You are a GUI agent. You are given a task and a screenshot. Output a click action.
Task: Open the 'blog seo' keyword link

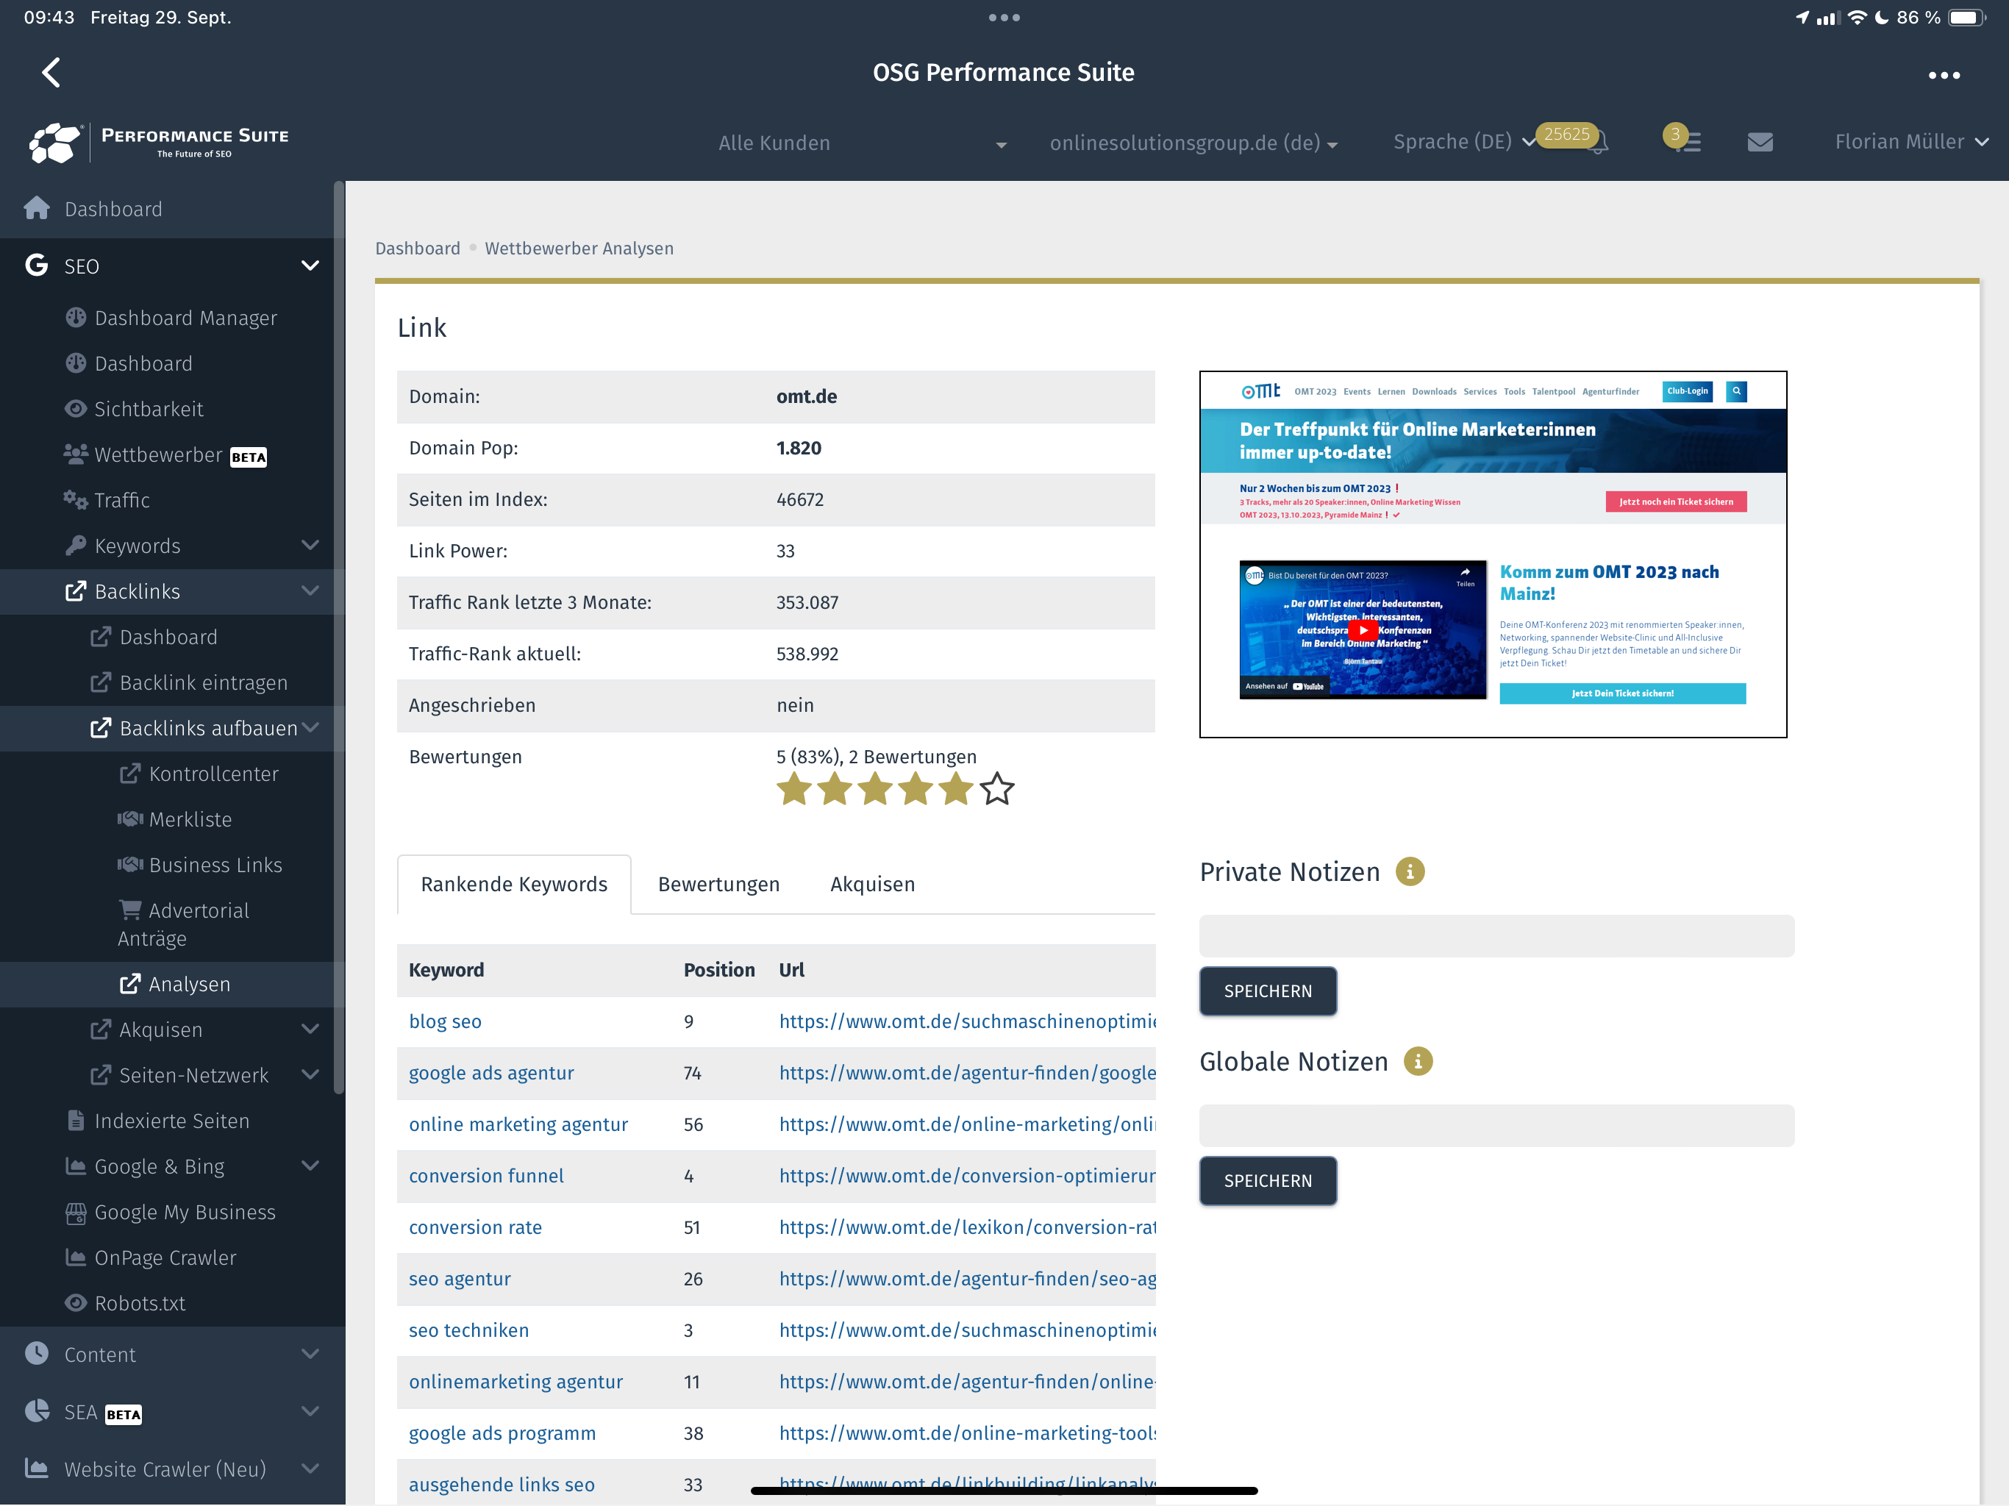tap(445, 1021)
